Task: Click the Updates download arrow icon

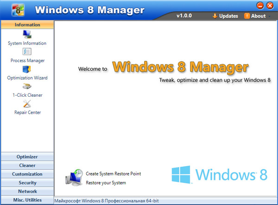Action: point(215,16)
